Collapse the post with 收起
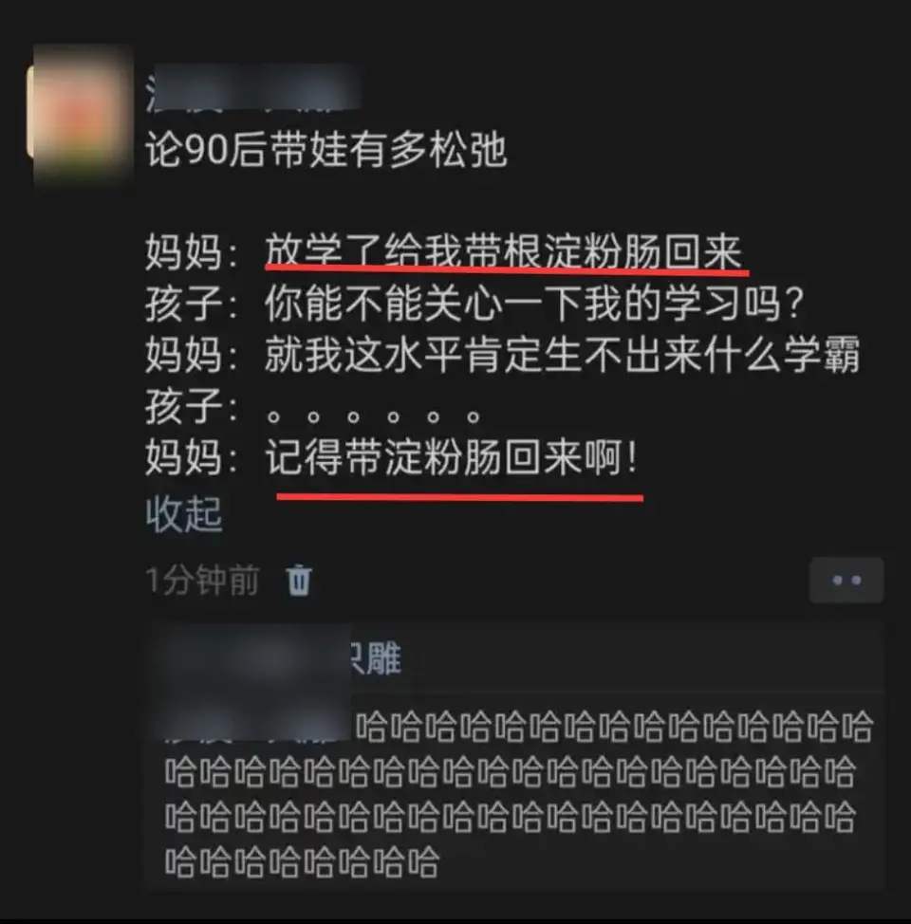This screenshot has height=924, width=911. [184, 514]
